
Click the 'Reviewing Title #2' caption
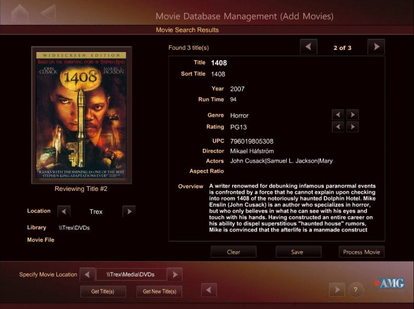pyautogui.click(x=81, y=189)
